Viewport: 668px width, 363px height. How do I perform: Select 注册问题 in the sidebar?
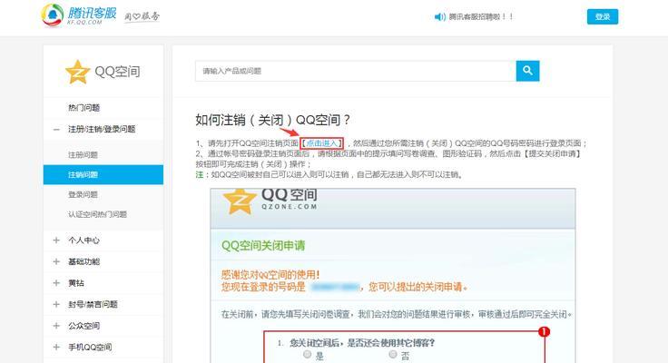click(x=83, y=154)
